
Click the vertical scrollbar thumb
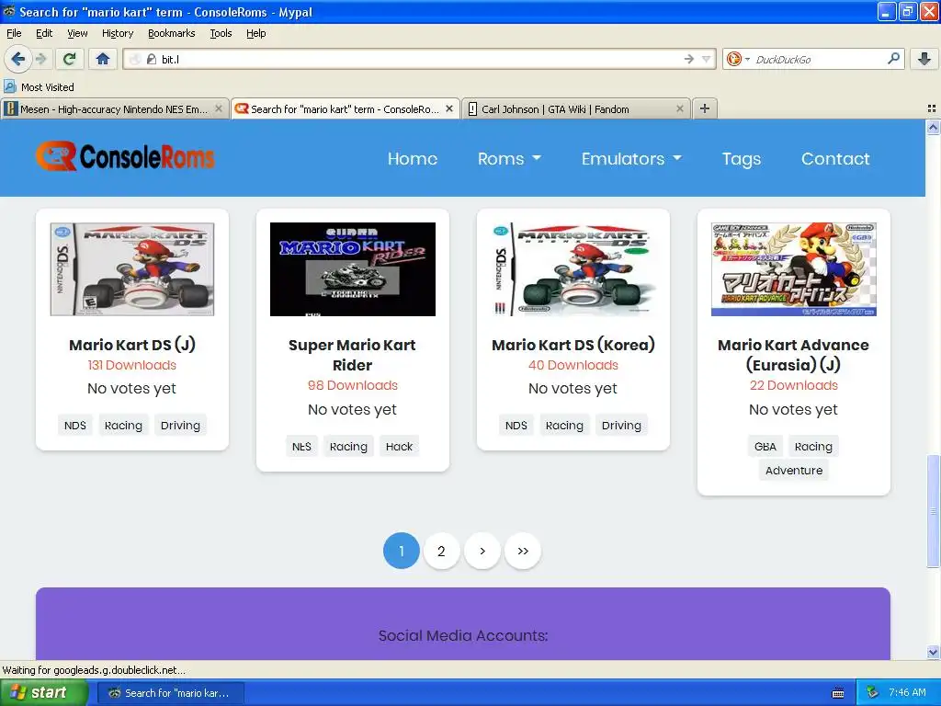933,511
